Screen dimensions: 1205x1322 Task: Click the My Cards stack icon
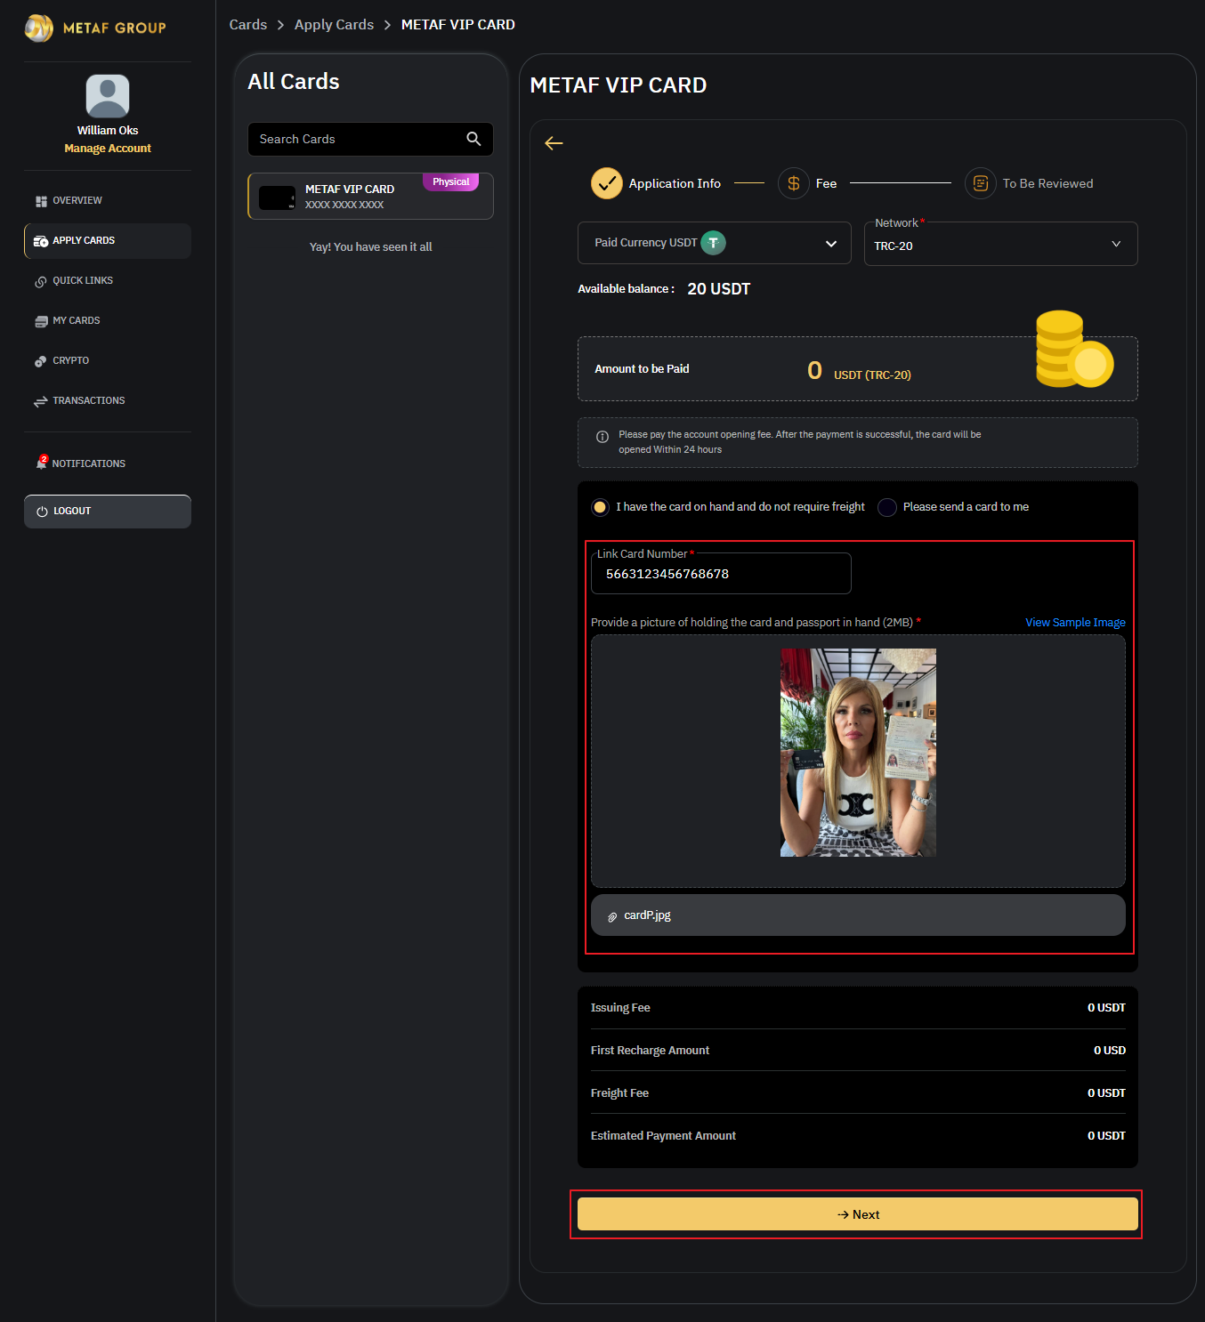(41, 321)
